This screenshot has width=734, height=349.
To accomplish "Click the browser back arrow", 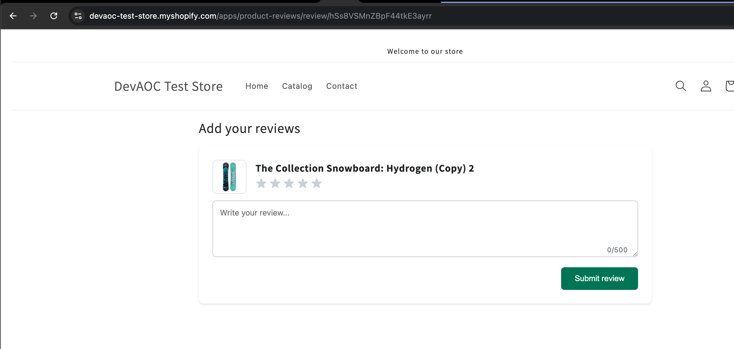I will coord(13,16).
